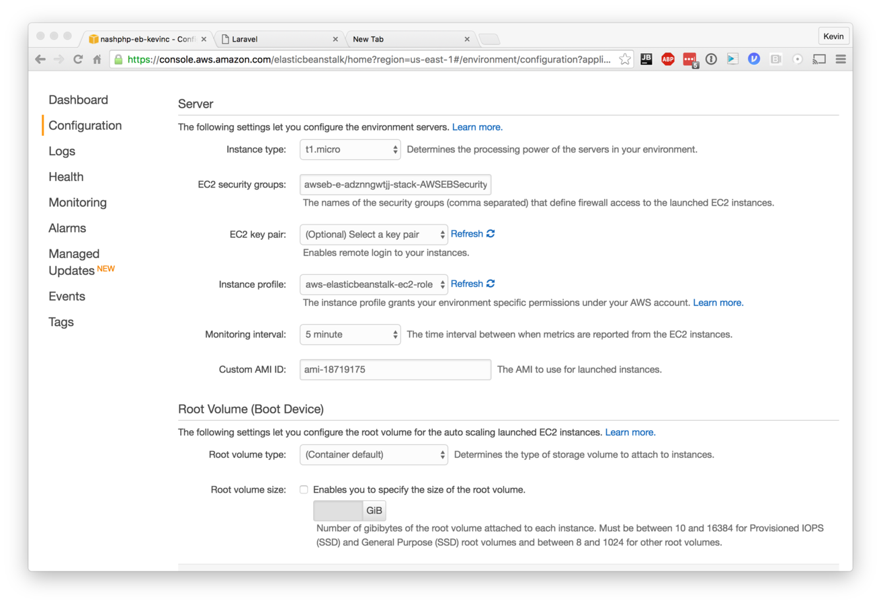Click the browser Back arrow
Image resolution: width=881 pixels, height=605 pixels.
click(x=40, y=59)
